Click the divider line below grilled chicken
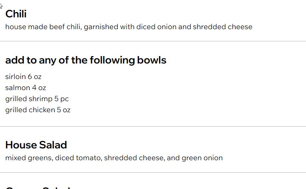This screenshot has height=189, width=306. tap(153, 126)
